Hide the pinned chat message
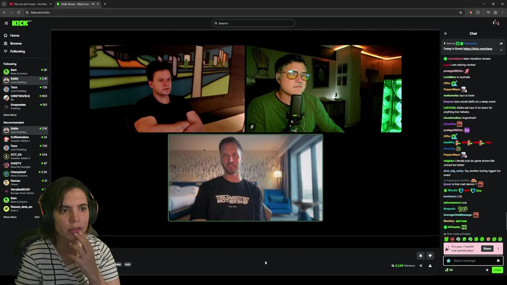Screen dimensions: 507x285 click(x=501, y=44)
